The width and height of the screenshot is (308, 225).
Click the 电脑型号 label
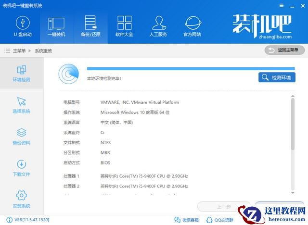72,102
